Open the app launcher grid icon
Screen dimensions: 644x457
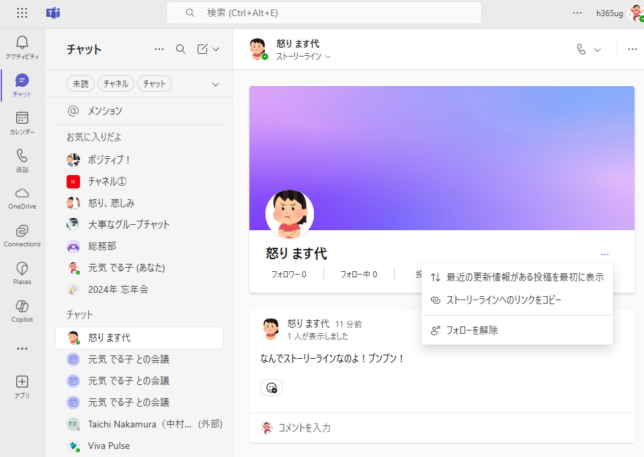click(x=22, y=13)
